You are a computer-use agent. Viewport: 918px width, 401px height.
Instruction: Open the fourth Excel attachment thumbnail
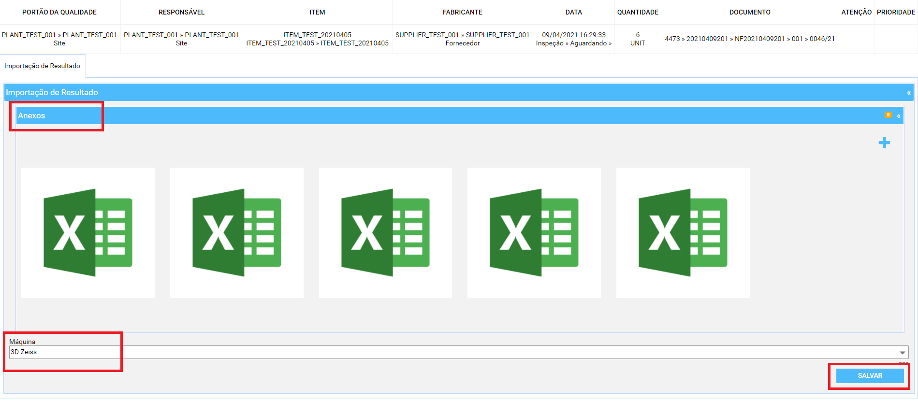[534, 233]
